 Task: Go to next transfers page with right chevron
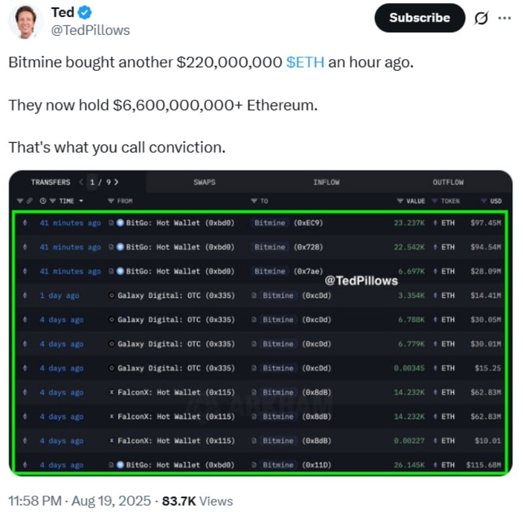tap(116, 182)
